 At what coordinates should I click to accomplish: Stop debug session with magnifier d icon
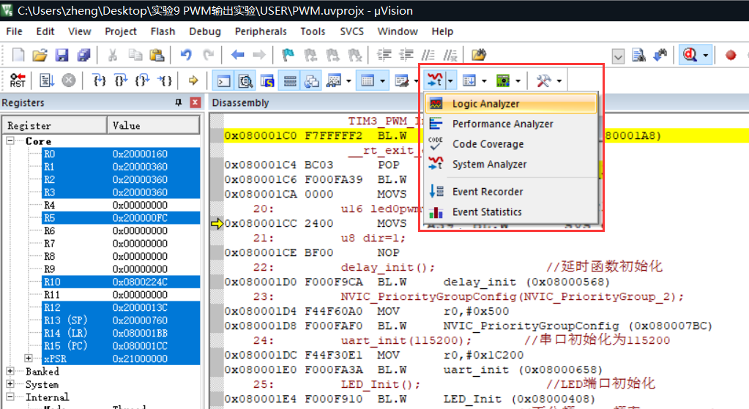[690, 56]
